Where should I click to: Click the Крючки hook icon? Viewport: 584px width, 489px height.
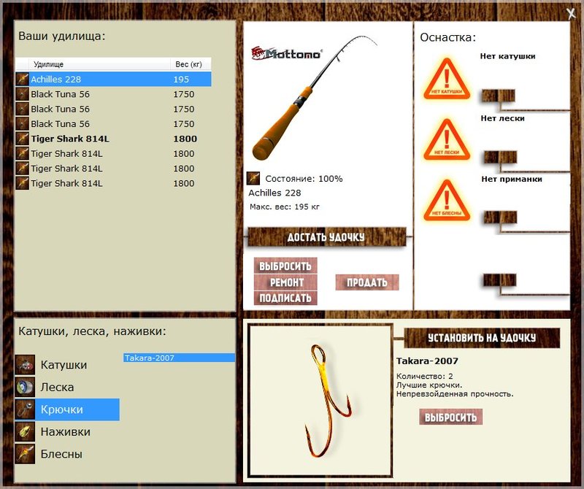point(25,409)
